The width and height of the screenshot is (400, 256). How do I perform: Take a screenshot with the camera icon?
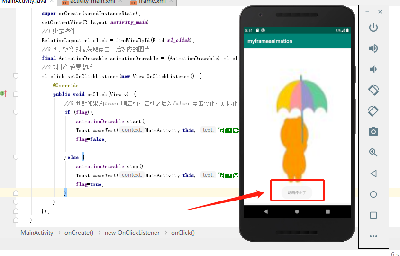click(373, 132)
